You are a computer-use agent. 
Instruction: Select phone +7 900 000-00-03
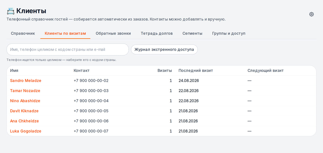[x=91, y=91]
